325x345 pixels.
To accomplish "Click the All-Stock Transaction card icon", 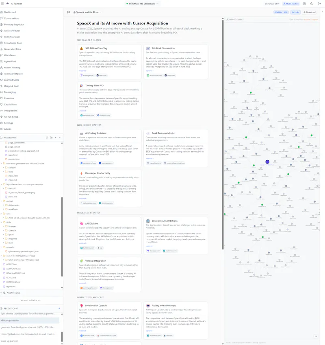I will coord(148,48).
